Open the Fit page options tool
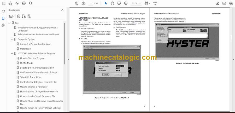The image size is (235, 113). pos(147,3)
